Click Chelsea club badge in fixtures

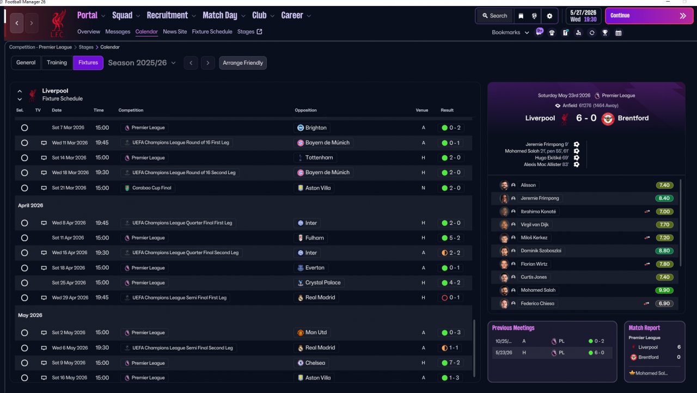(300, 363)
